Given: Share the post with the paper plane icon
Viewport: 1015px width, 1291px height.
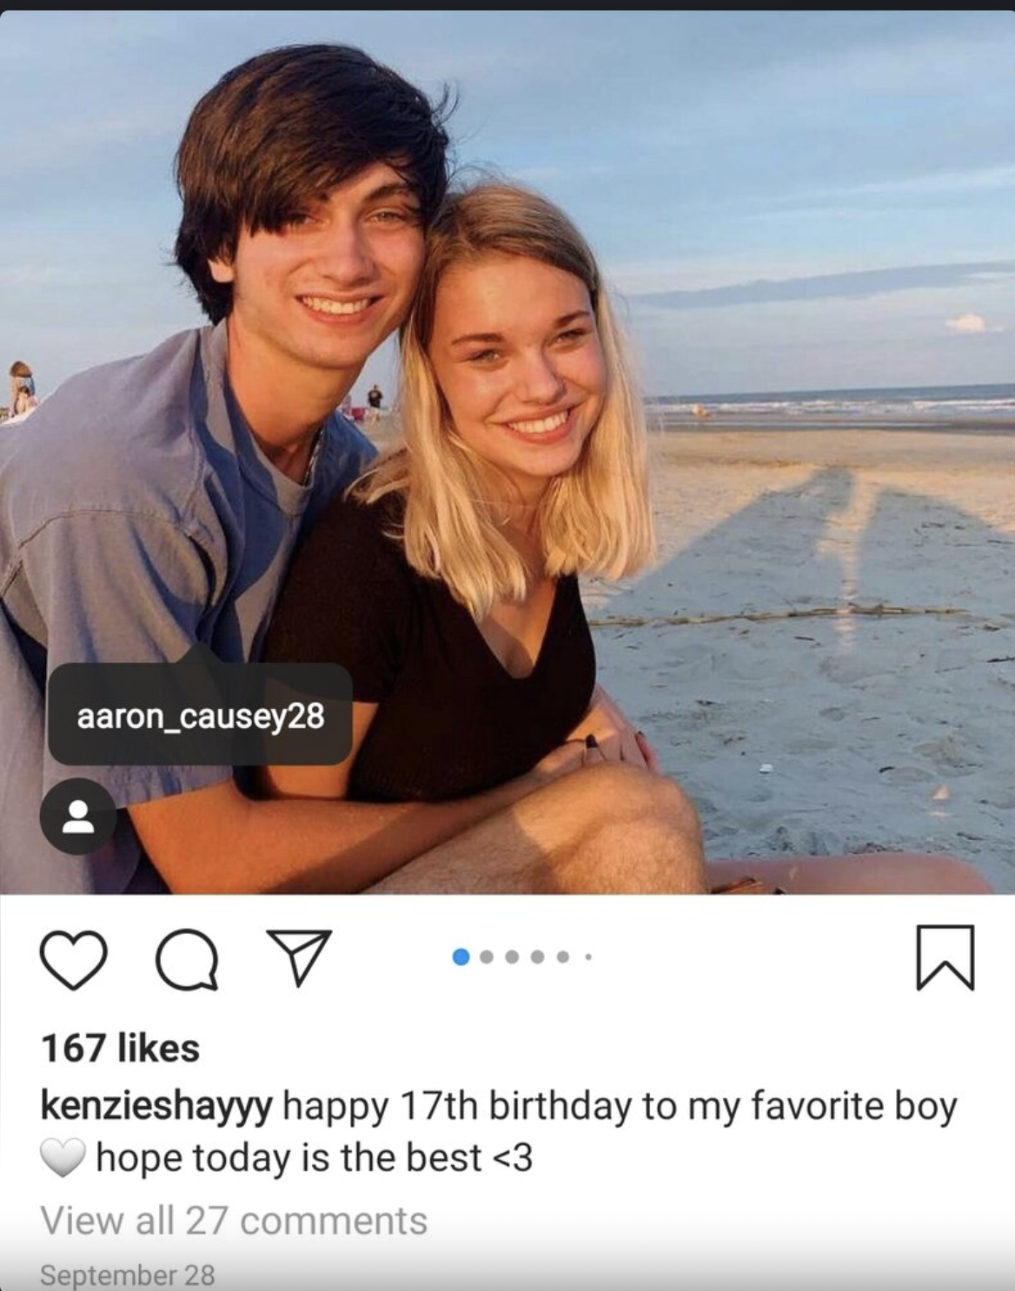Looking at the screenshot, I should pos(299,957).
